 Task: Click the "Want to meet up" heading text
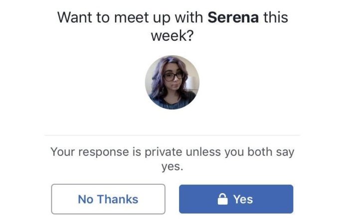pos(173,26)
